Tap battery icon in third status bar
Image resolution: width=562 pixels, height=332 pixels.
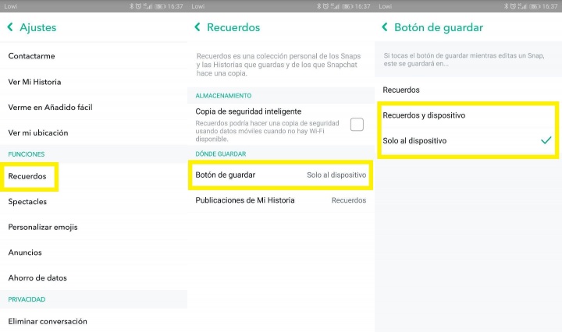534,6
